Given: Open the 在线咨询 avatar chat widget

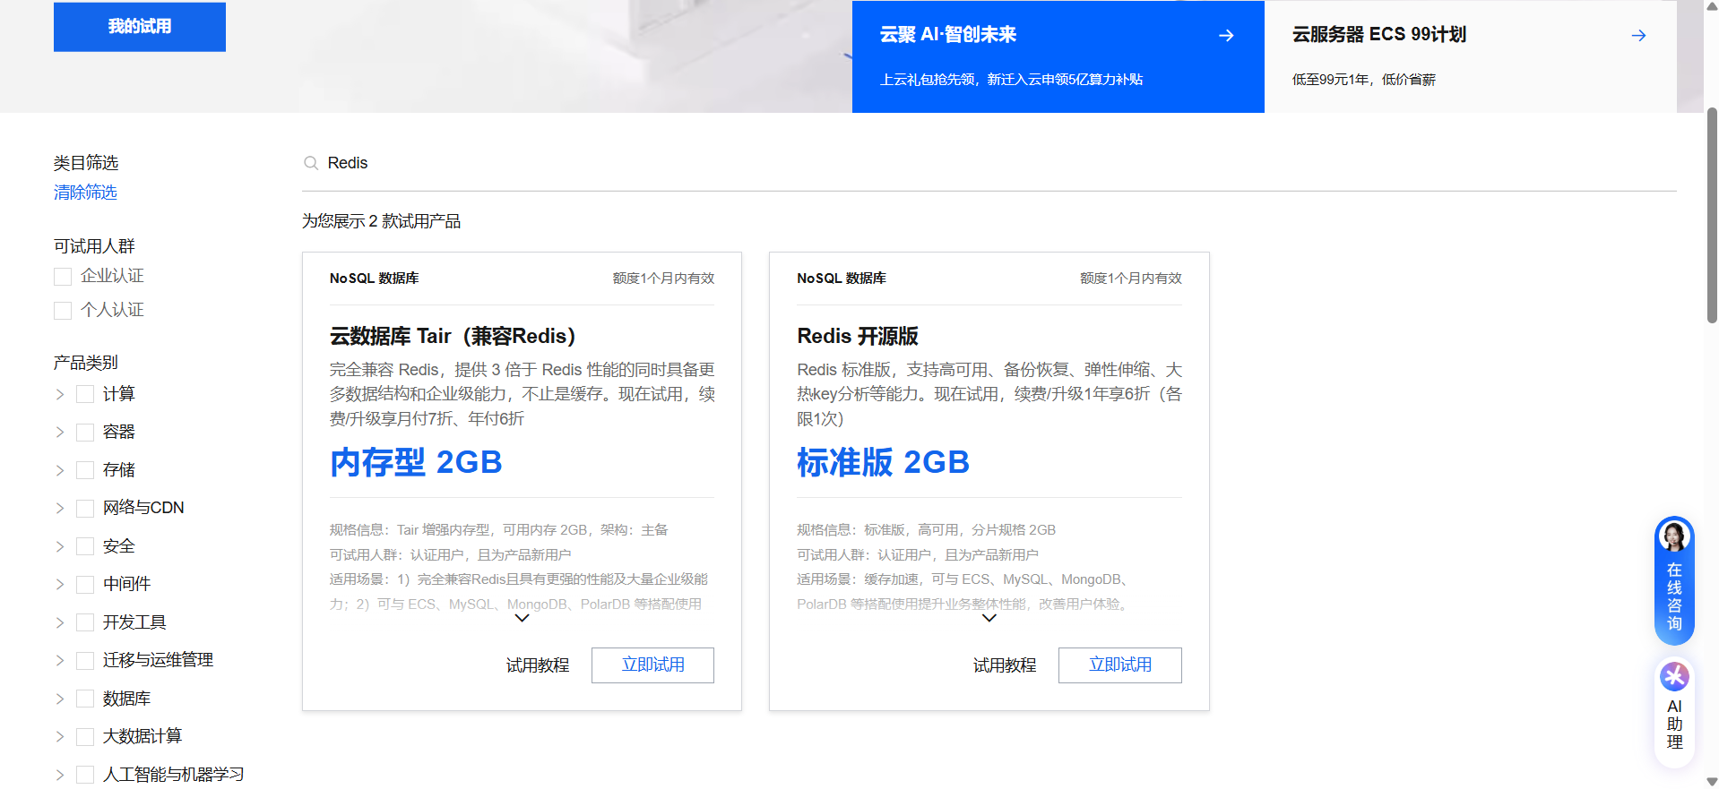Looking at the screenshot, I should (1674, 580).
